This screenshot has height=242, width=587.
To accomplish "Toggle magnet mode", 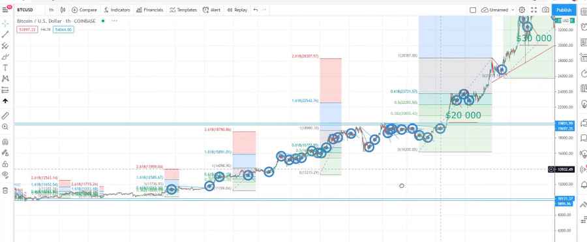I will (x=5, y=142).
